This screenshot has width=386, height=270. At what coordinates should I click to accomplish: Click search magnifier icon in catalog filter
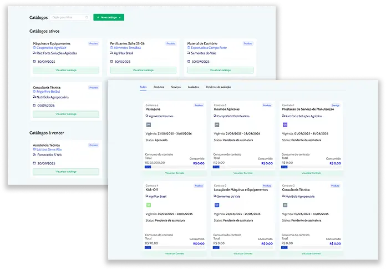point(87,18)
